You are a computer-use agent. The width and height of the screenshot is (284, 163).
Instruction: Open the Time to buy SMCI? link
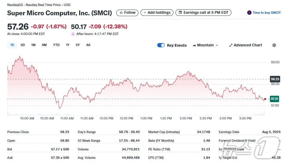point(266,13)
